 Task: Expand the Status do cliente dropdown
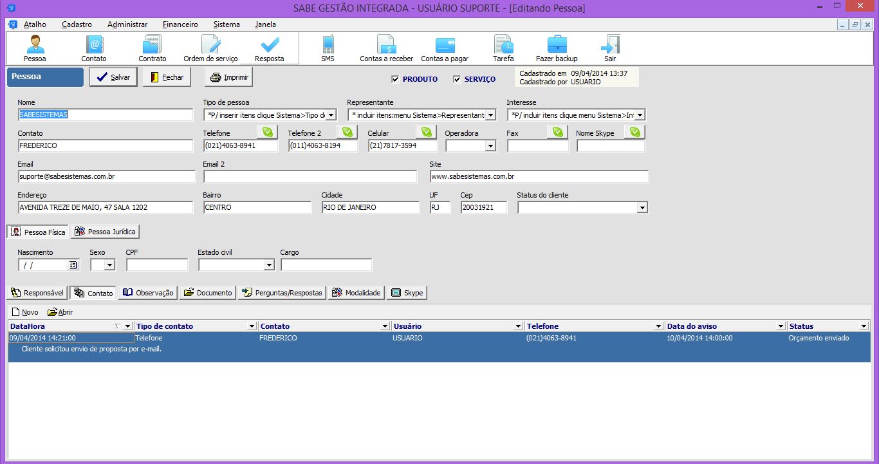(x=642, y=208)
